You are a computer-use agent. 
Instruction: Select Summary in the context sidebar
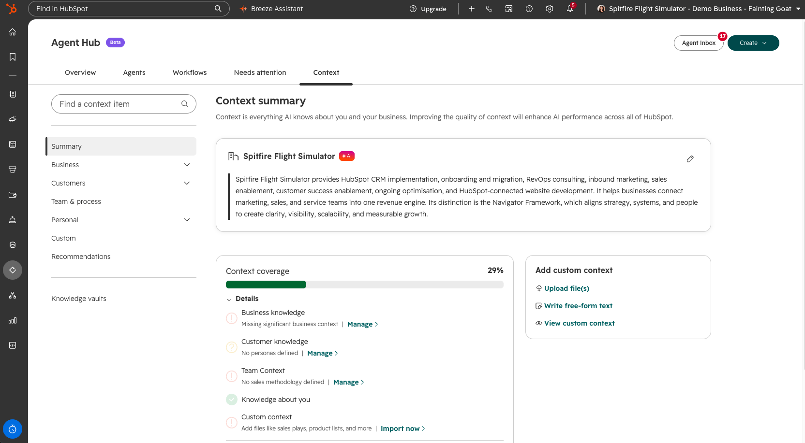121,146
